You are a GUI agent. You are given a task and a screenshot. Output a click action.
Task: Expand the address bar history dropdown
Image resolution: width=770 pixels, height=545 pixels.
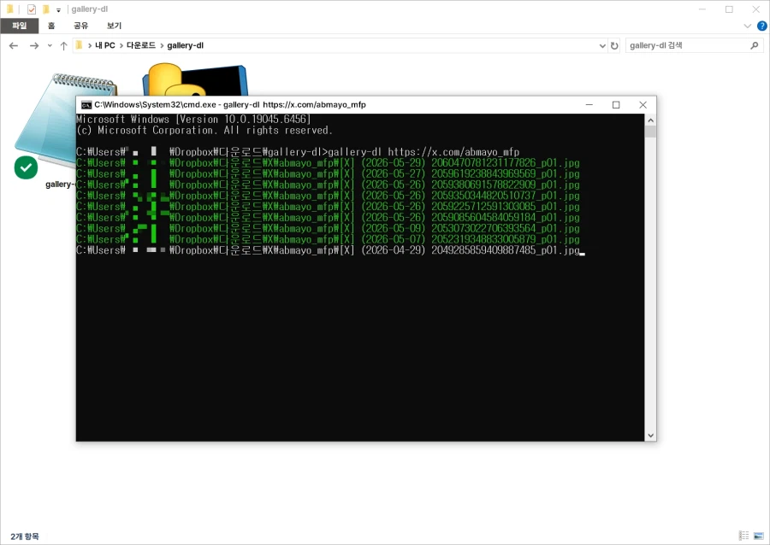602,45
